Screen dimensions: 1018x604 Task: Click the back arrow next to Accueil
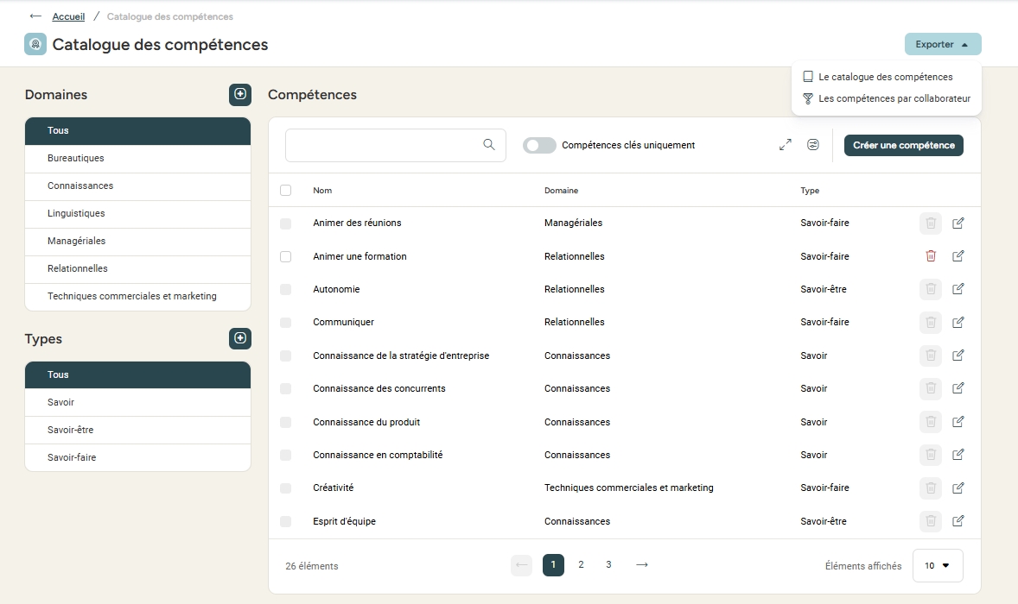[x=35, y=16]
